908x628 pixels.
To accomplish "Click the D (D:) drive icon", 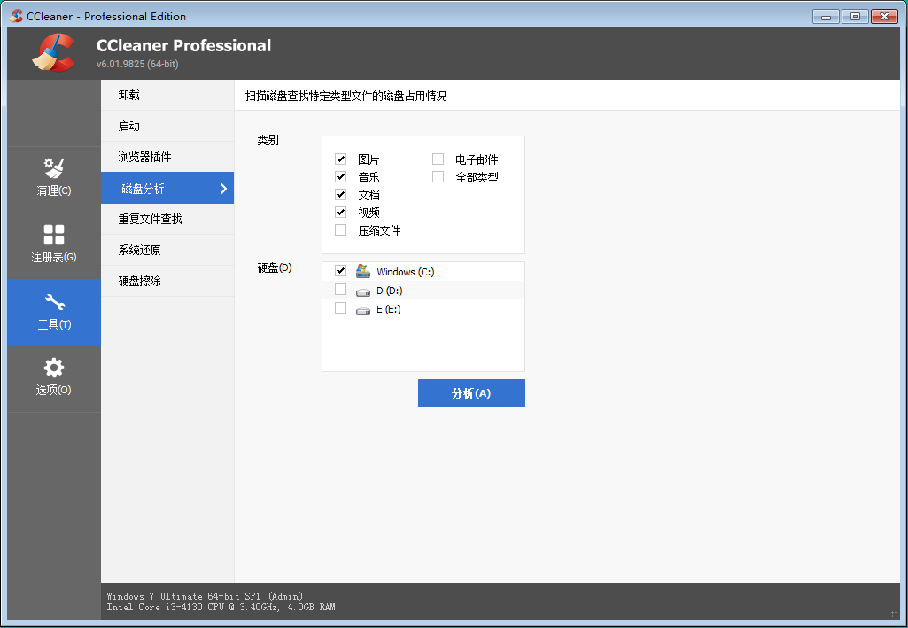I will click(x=362, y=291).
